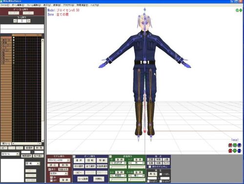
Task: Open the 回転 interpolation dropdown
Action: (x=33, y=164)
